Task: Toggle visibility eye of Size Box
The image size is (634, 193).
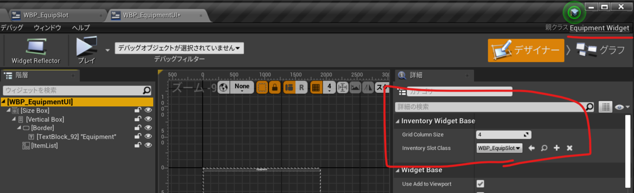Action: tap(148, 111)
